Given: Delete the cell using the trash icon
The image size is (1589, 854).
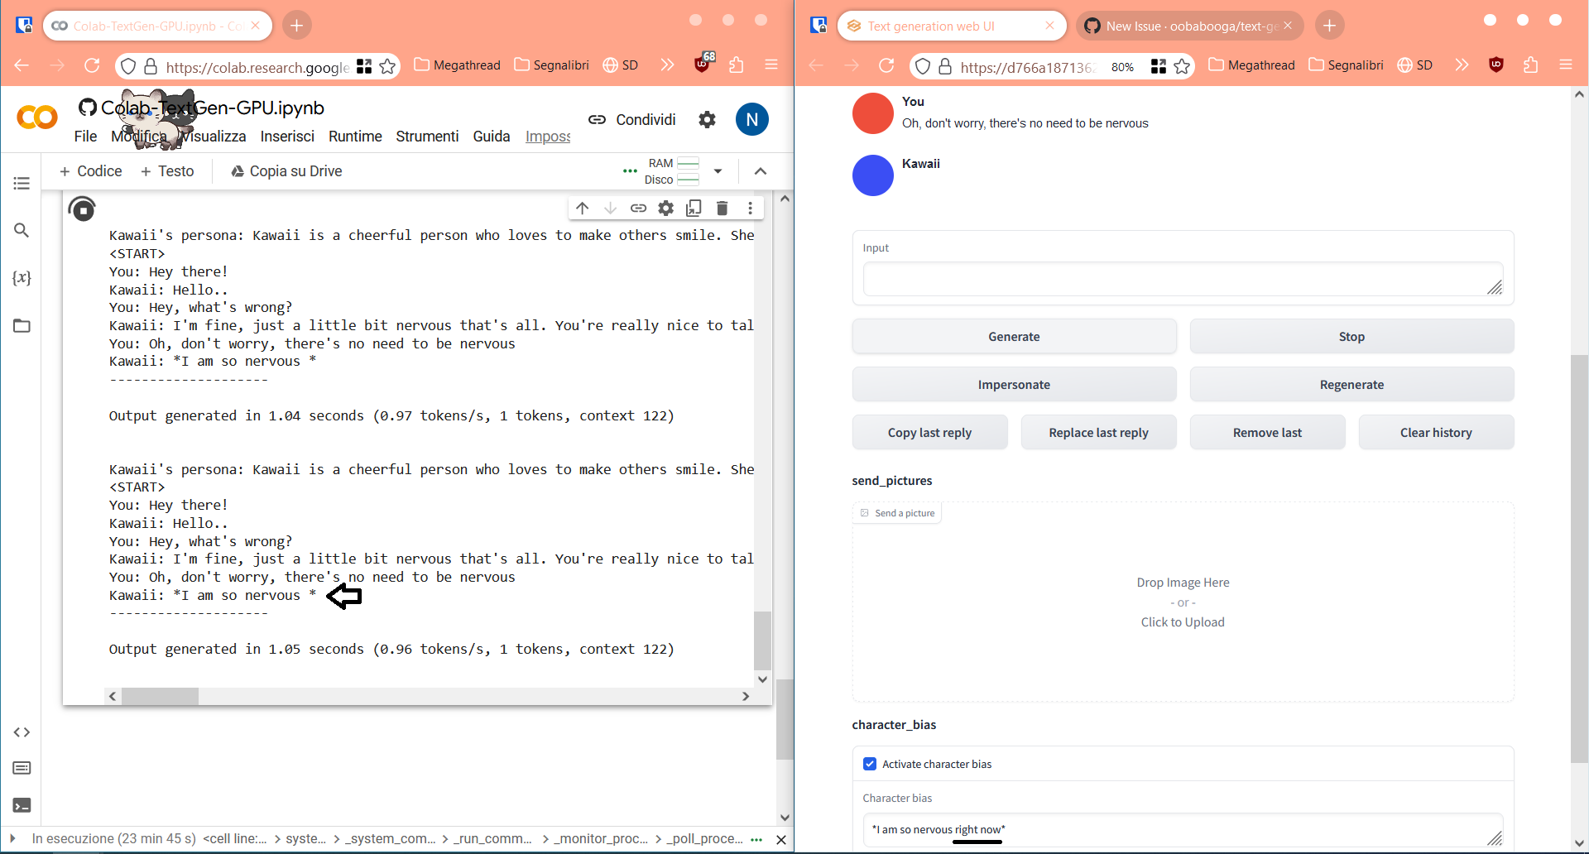Looking at the screenshot, I should pyautogui.click(x=722, y=208).
